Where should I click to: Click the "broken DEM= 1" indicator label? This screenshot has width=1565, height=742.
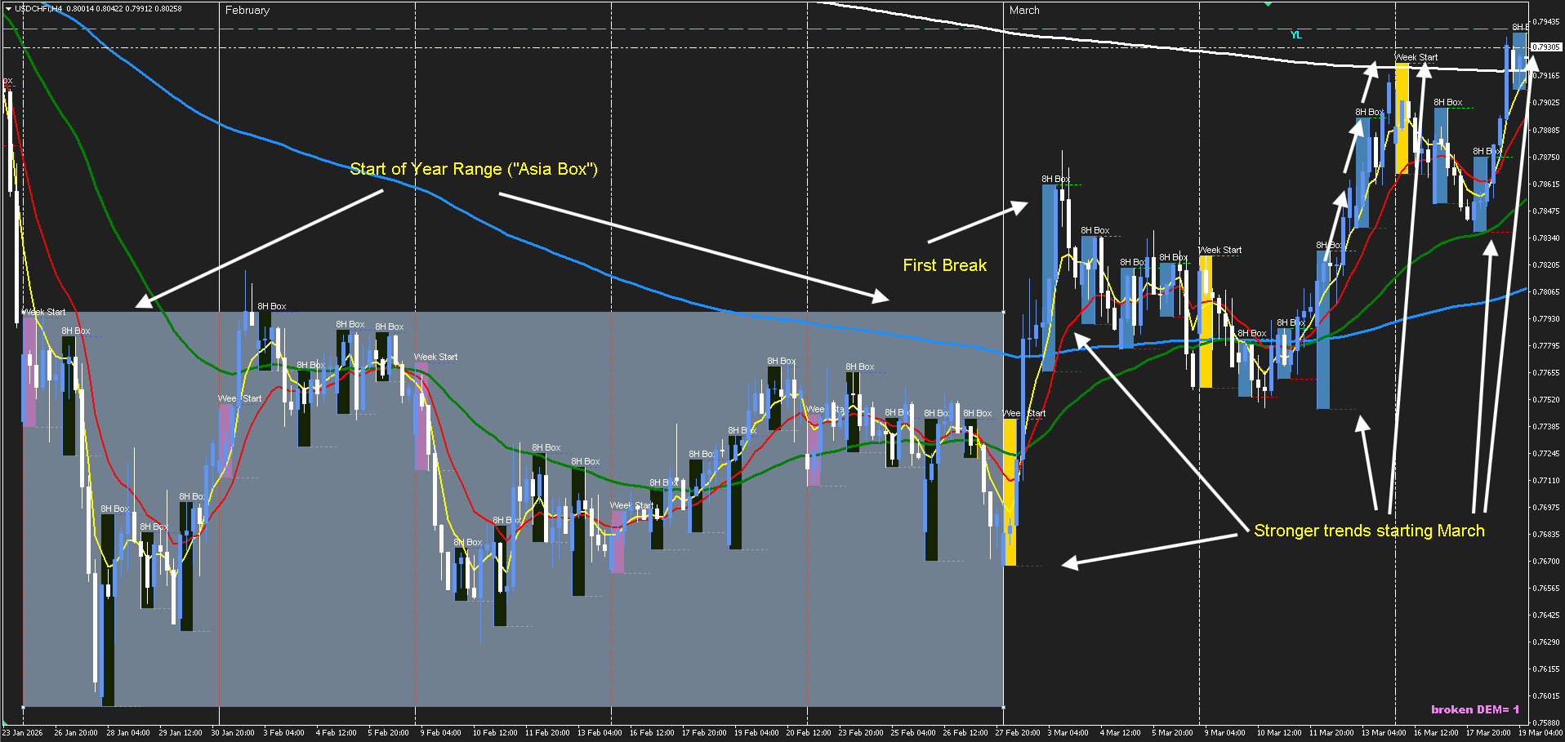[1474, 709]
